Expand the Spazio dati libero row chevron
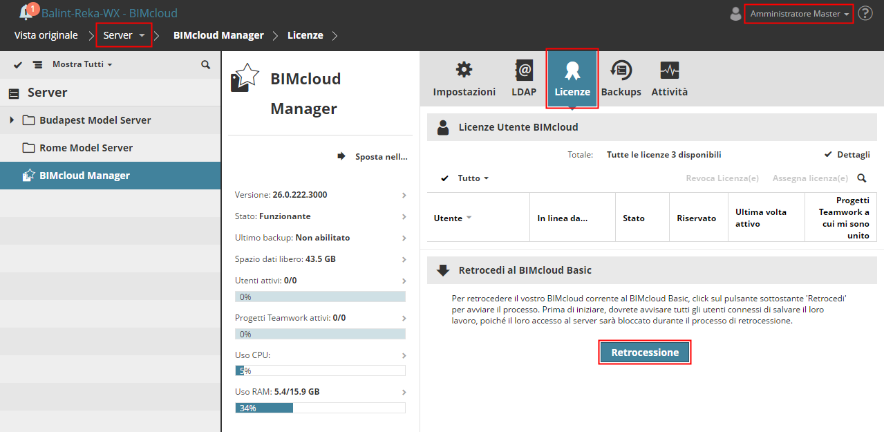This screenshot has width=884, height=432. point(404,260)
